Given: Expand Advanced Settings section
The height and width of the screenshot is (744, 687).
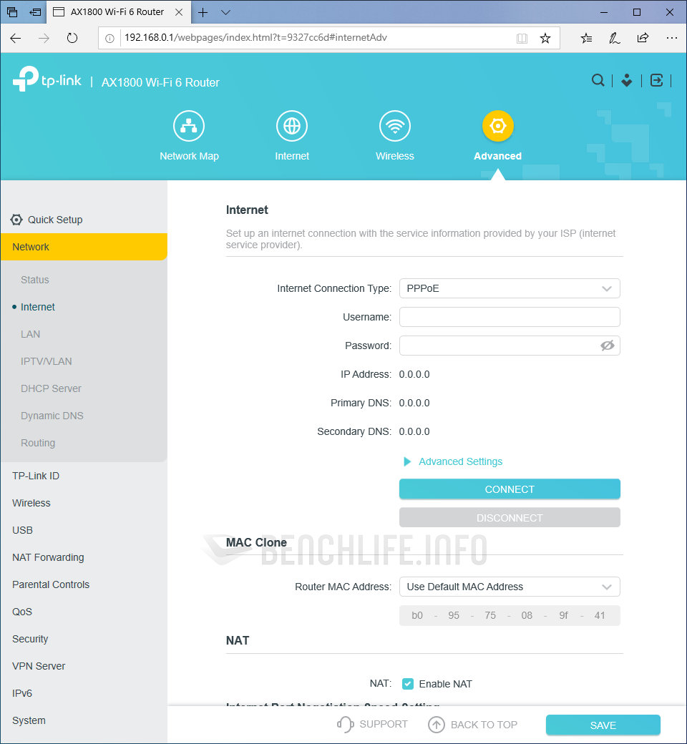Looking at the screenshot, I should pos(453,461).
